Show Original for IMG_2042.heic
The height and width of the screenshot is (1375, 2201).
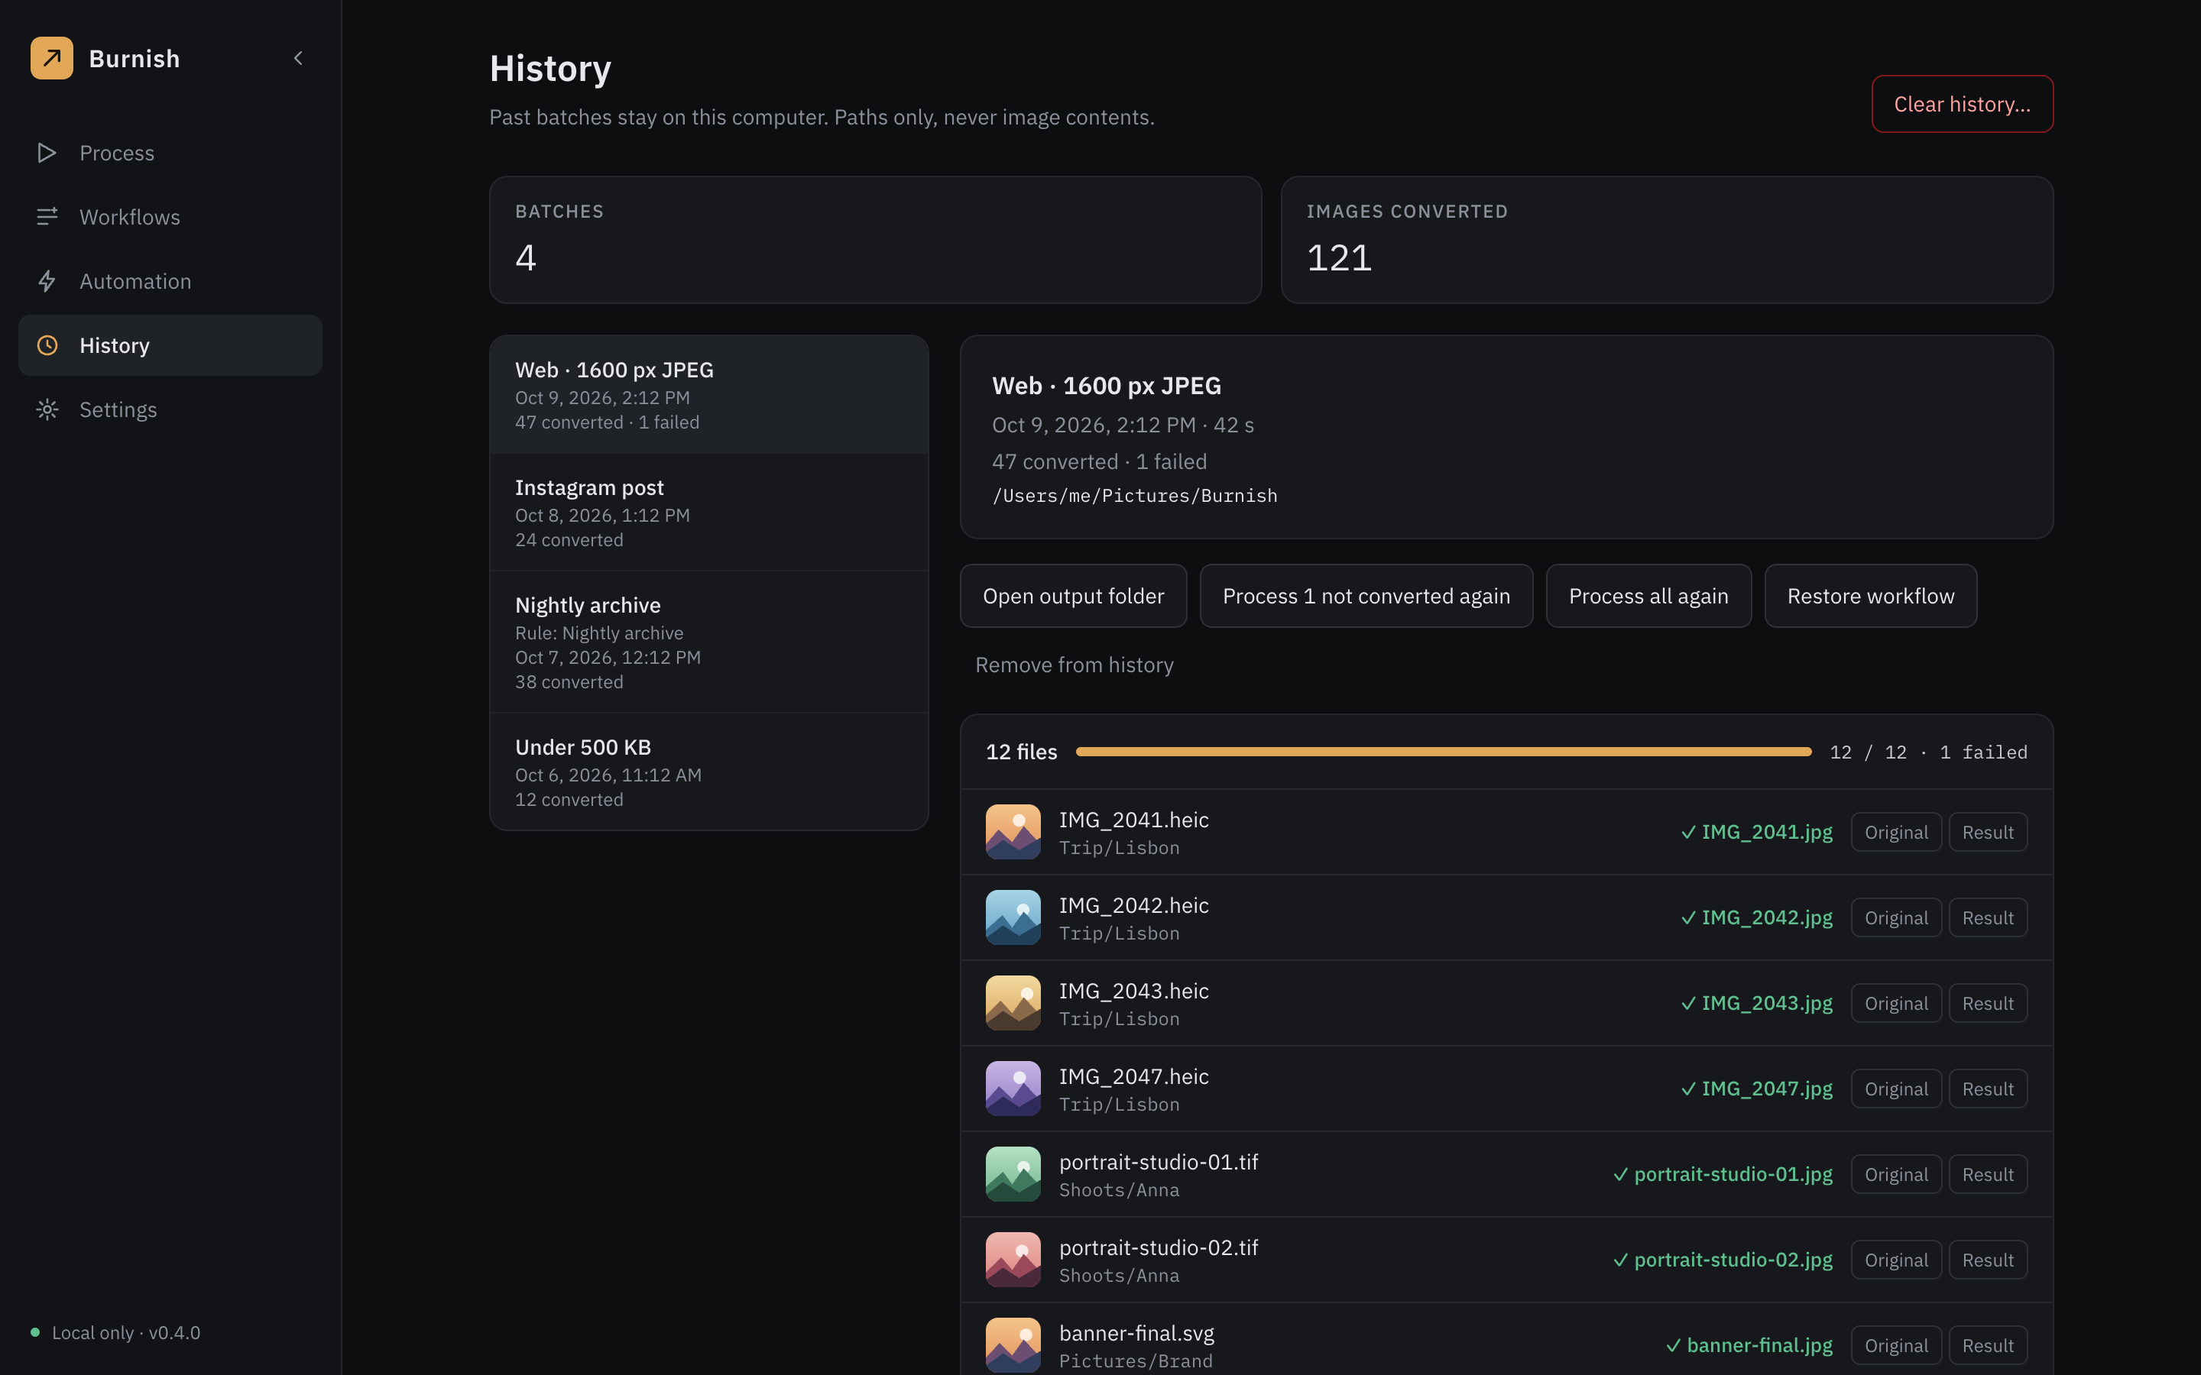pos(1896,917)
